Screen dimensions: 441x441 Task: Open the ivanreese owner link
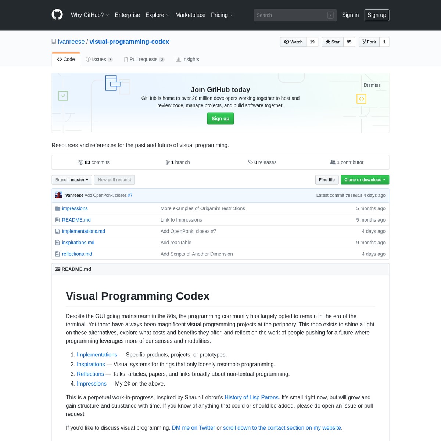click(71, 42)
